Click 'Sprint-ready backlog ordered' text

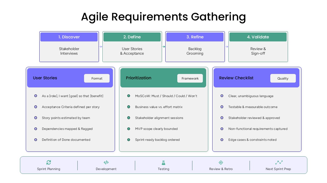tap(157, 140)
